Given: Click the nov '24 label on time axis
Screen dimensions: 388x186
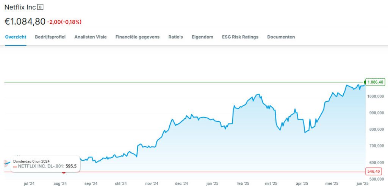Looking at the screenshot, I should pos(152,183).
